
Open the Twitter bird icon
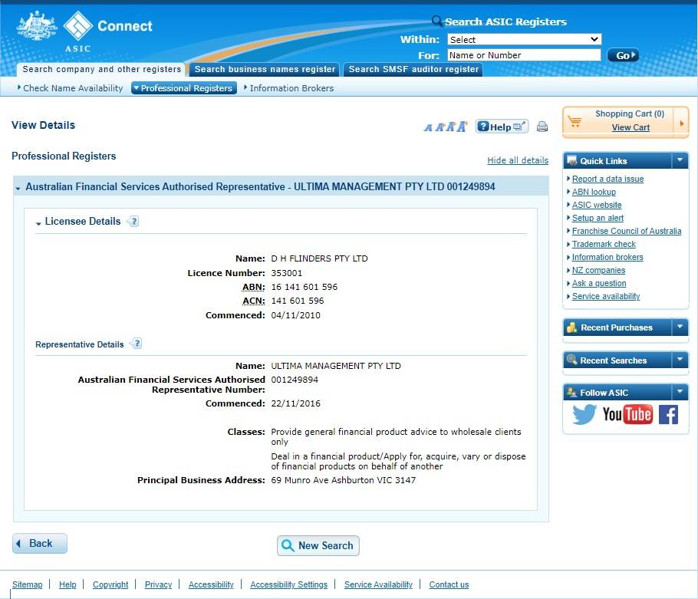[x=584, y=415]
